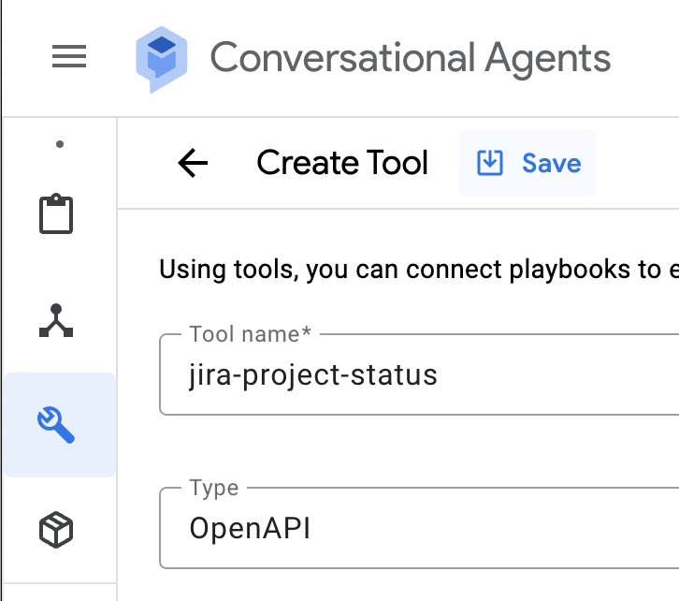Open Playbooks via the clipboard sidebar icon
The width and height of the screenshot is (679, 601).
point(56,214)
